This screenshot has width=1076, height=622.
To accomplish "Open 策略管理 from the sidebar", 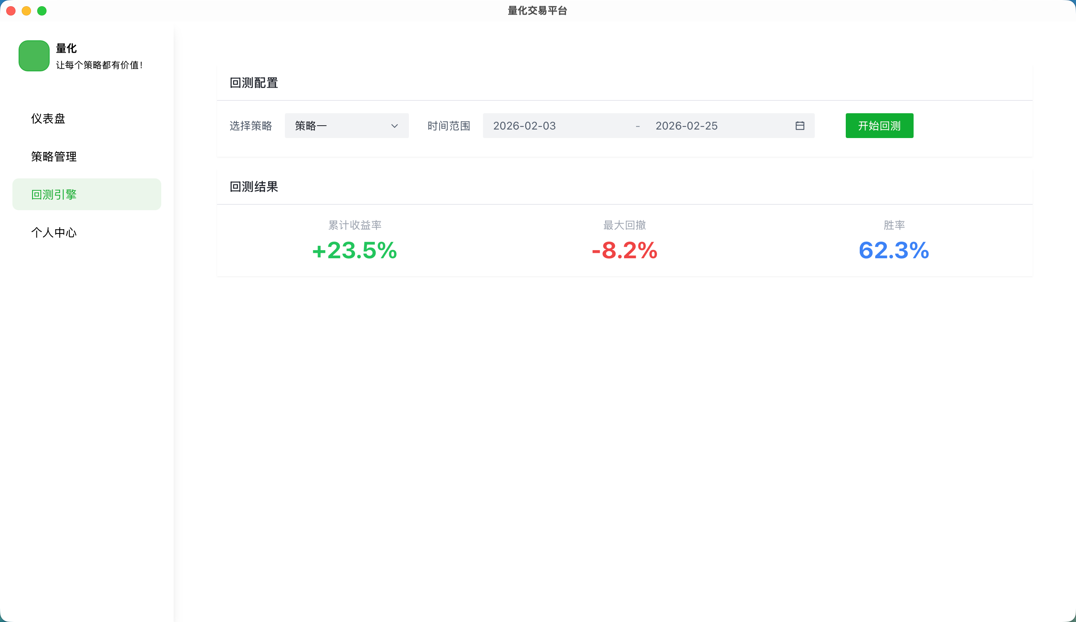I will (54, 156).
